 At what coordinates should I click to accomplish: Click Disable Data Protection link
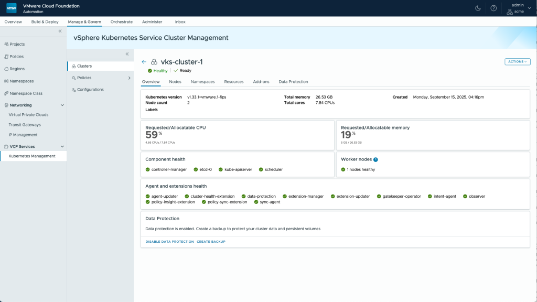(169, 242)
